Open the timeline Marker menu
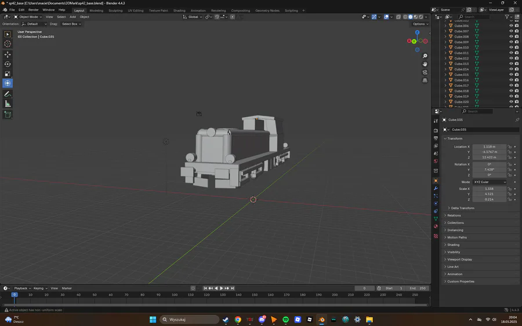522x326 pixels. pos(67,288)
